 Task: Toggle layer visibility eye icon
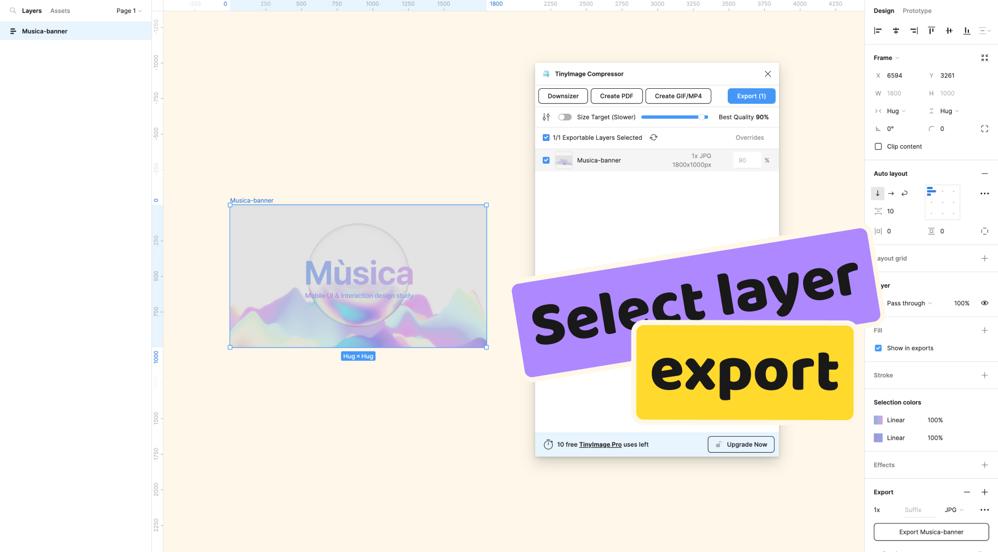984,303
